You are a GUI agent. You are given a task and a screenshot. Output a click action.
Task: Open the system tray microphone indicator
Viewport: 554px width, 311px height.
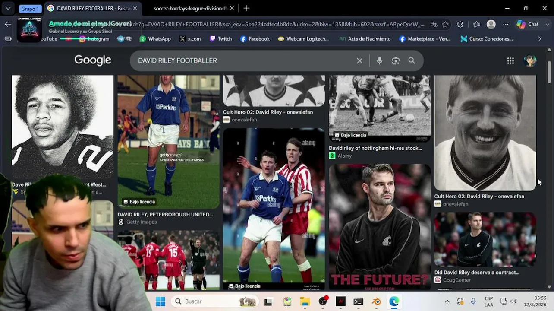point(473,301)
